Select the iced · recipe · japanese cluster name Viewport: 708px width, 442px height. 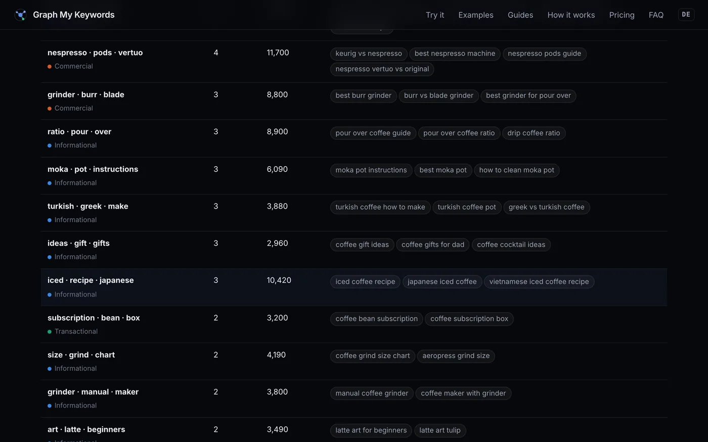[x=91, y=280]
